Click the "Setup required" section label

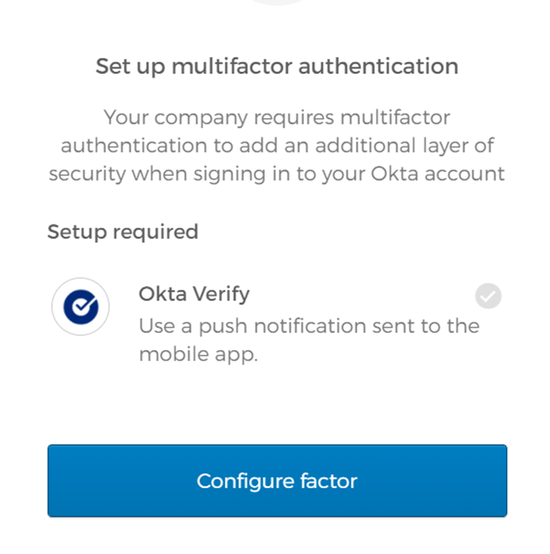click(123, 231)
